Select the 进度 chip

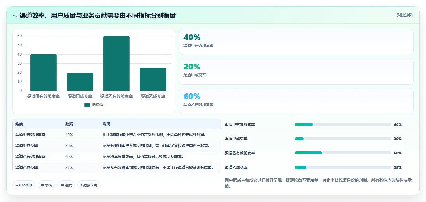point(66,185)
